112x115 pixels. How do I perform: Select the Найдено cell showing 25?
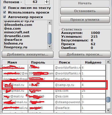pos(93,91)
